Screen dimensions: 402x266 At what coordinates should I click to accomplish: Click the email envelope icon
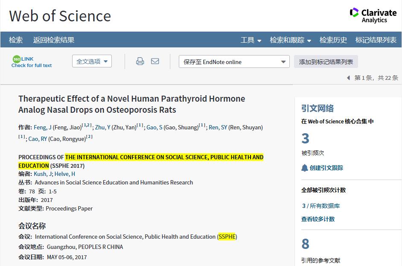pyautogui.click(x=155, y=61)
